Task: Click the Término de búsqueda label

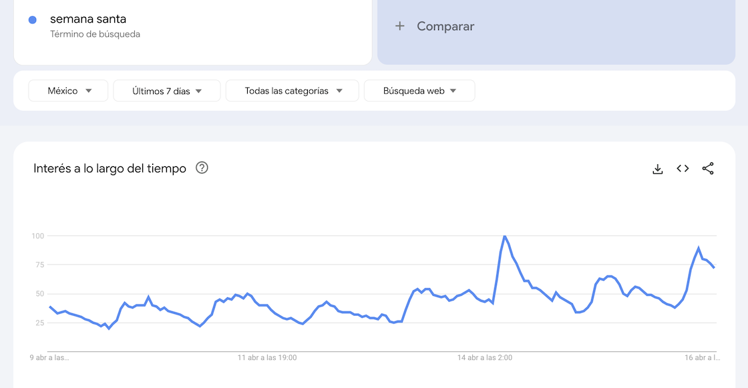Action: 95,34
